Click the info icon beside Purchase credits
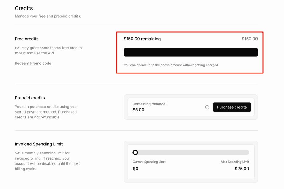This screenshot has width=284, height=189. (x=207, y=107)
